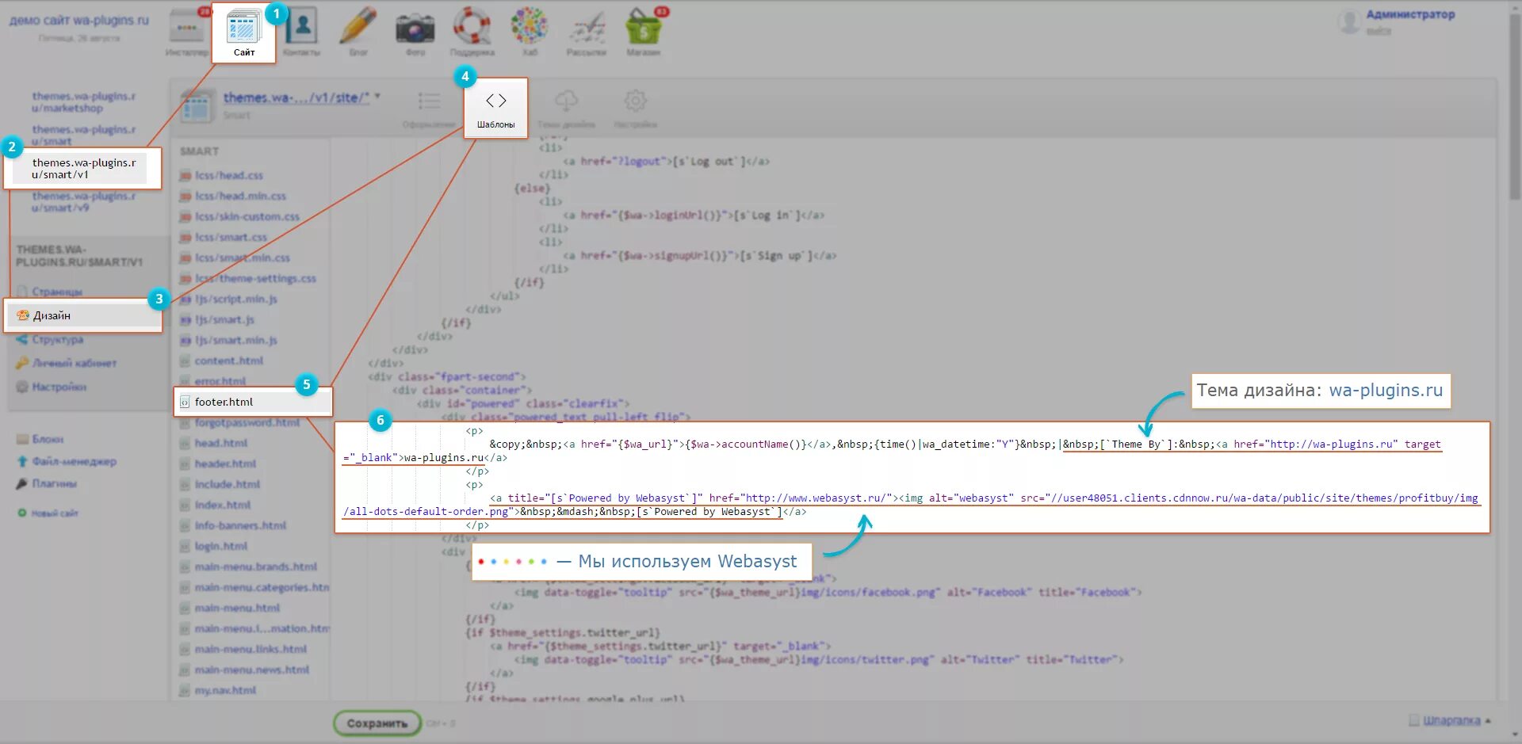This screenshot has height=744, width=1522.
Task: Open login.html template file
Action: tap(221, 546)
